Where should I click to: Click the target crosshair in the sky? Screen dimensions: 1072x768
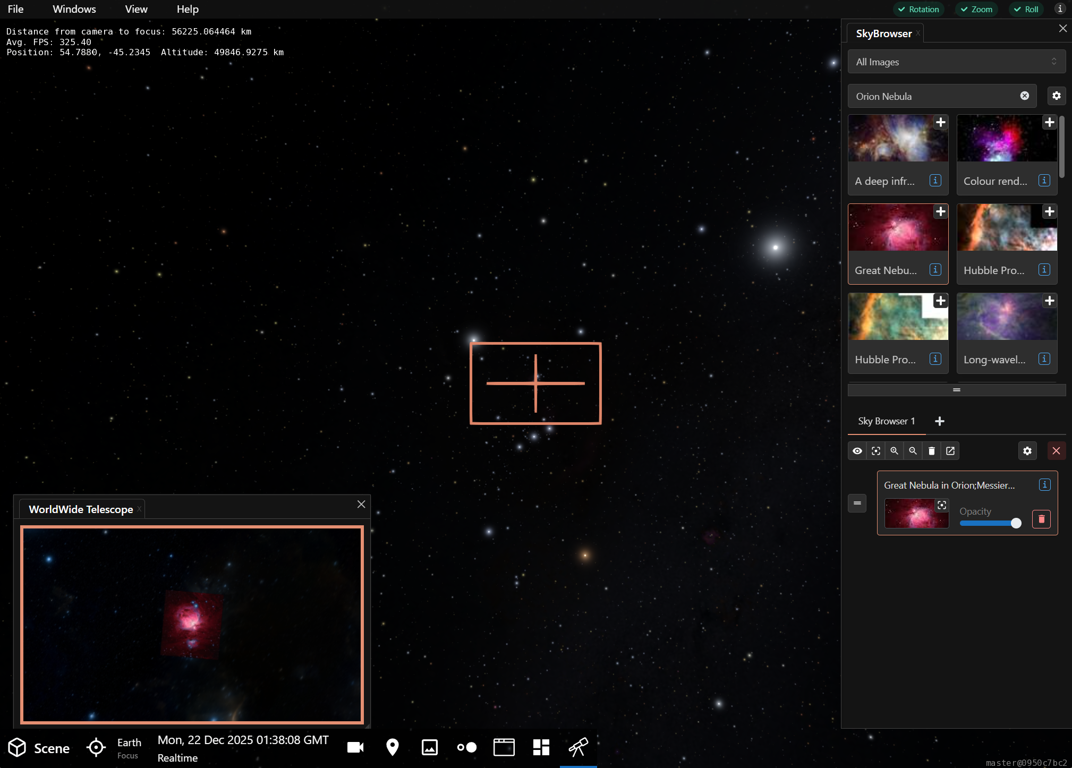[535, 383]
